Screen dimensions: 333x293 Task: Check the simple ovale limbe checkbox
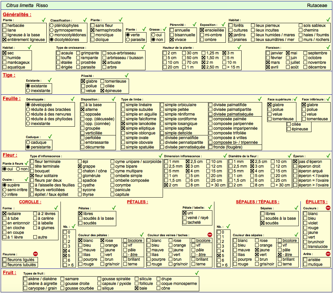tap(123, 138)
